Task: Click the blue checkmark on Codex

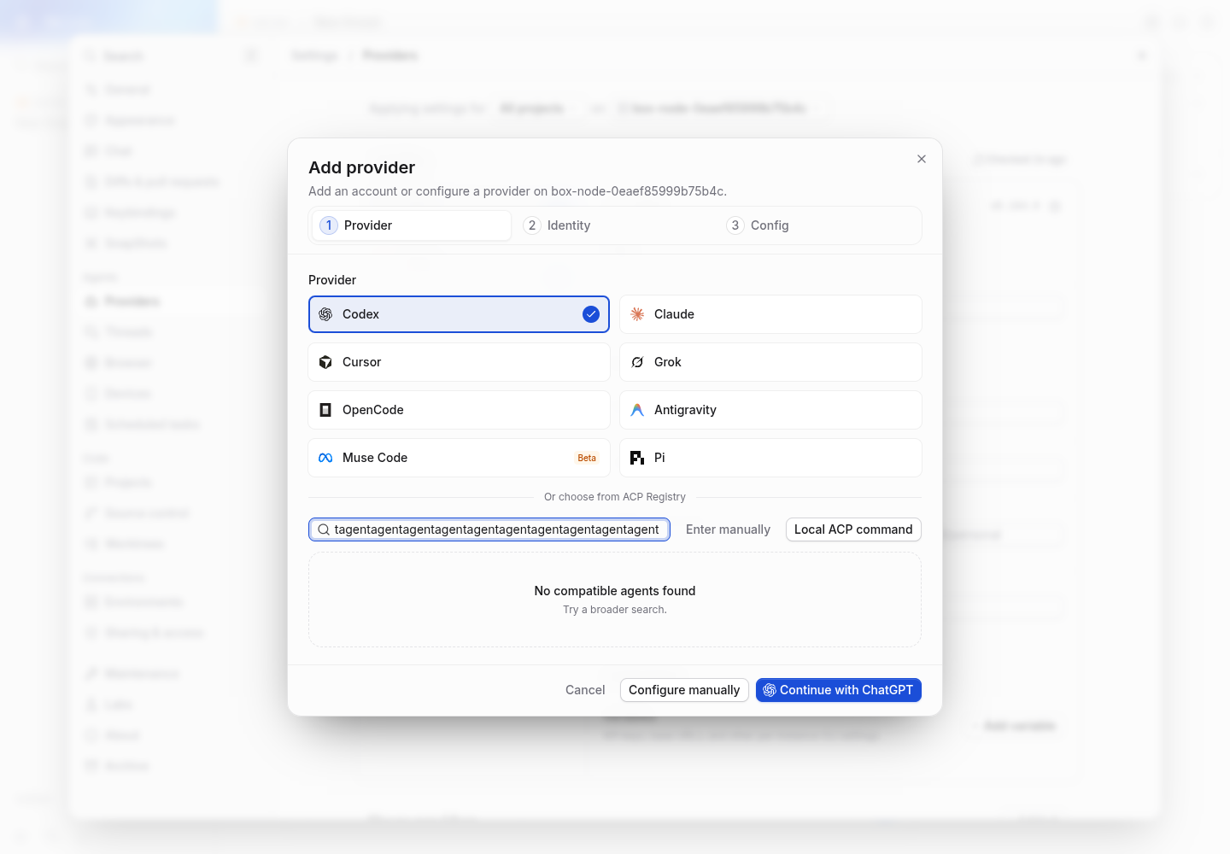Action: (x=591, y=314)
